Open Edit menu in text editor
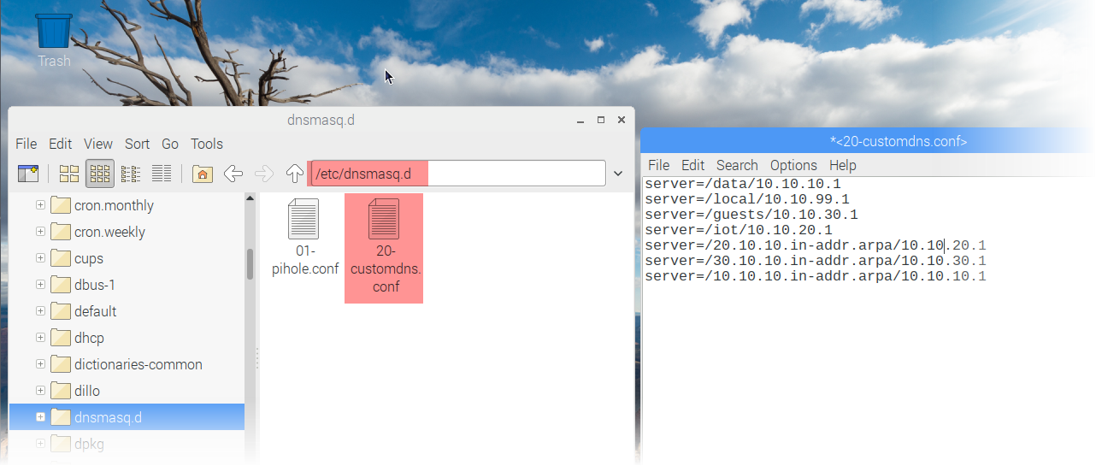The width and height of the screenshot is (1096, 466). click(x=692, y=165)
